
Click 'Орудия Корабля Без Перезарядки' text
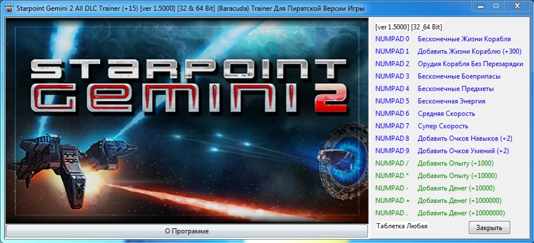click(471, 64)
